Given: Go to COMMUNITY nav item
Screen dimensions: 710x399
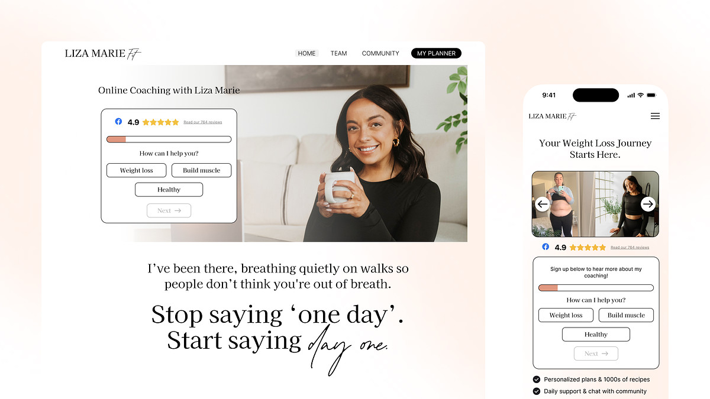Looking at the screenshot, I should tap(380, 53).
